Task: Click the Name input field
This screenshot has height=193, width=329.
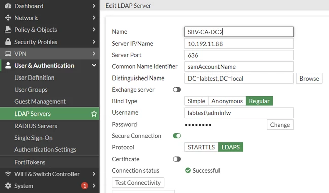Action: click(239, 32)
